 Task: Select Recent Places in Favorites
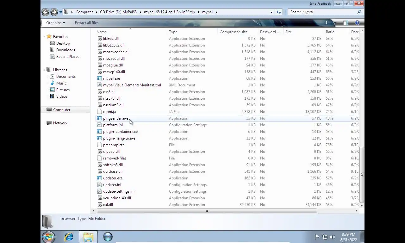(x=68, y=57)
